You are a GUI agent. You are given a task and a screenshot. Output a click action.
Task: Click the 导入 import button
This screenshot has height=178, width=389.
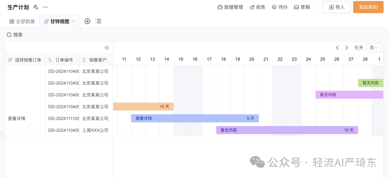[x=336, y=7]
